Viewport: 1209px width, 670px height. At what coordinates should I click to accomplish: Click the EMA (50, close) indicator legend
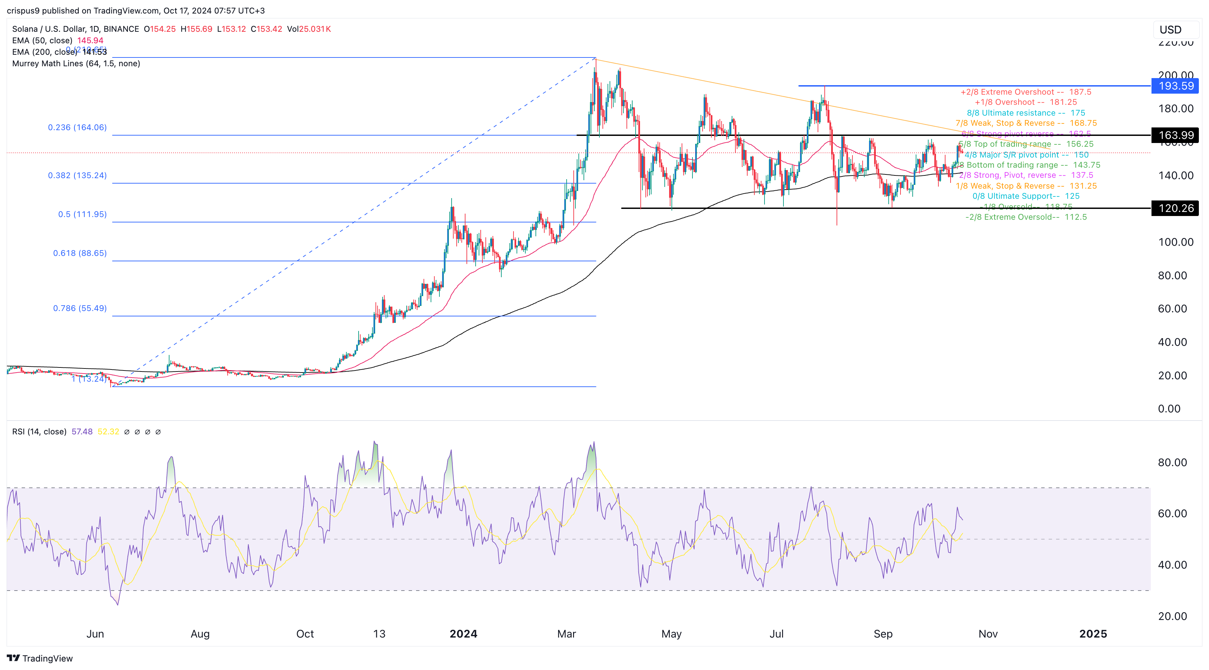pyautogui.click(x=58, y=40)
